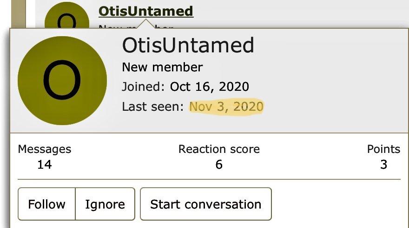This screenshot has height=228, width=409.
Task: Start conversation with OtisUntamed
Action: (206, 204)
